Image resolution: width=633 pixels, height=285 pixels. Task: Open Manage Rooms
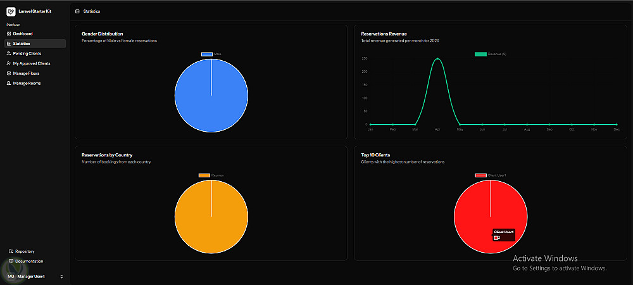35,83
